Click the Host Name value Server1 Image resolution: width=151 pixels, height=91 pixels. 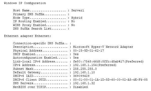click(78, 10)
